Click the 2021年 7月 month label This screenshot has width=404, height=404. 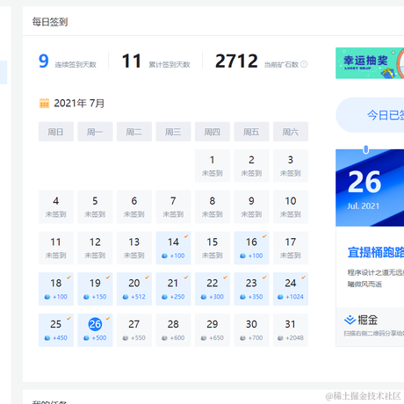pyautogui.click(x=79, y=103)
